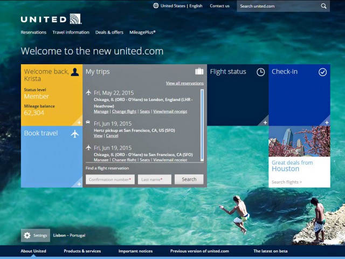345x259 pixels.
Task: Click Lisbon – Portugal photo caption
Action: pos(69,235)
